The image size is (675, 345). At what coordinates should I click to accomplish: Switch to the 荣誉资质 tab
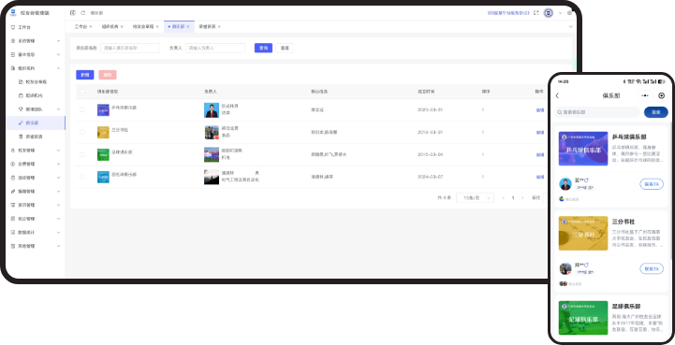pyautogui.click(x=207, y=27)
